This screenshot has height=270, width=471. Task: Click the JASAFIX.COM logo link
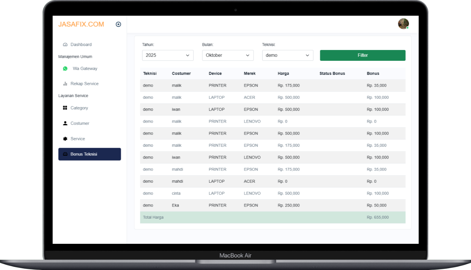(x=81, y=24)
